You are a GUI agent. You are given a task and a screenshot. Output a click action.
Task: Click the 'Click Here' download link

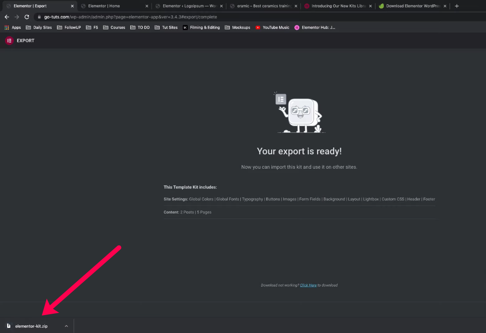308,285
